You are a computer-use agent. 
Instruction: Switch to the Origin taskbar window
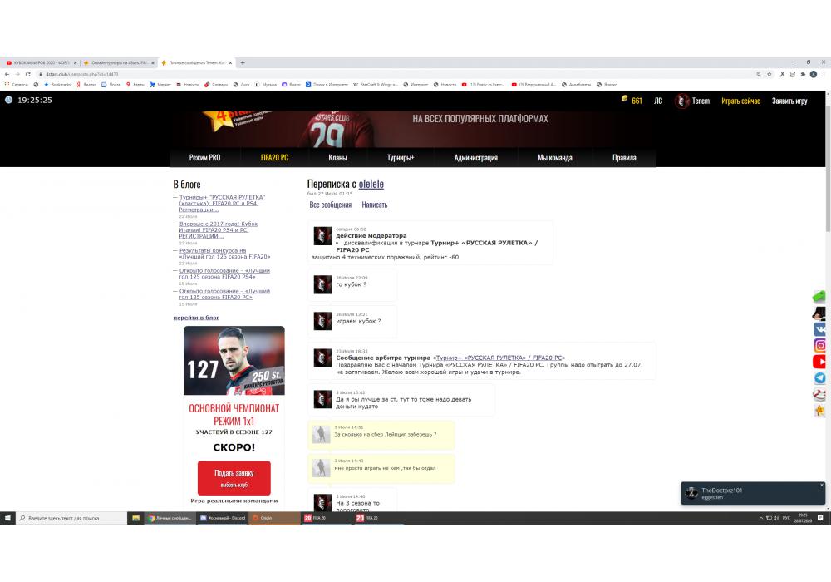274,518
